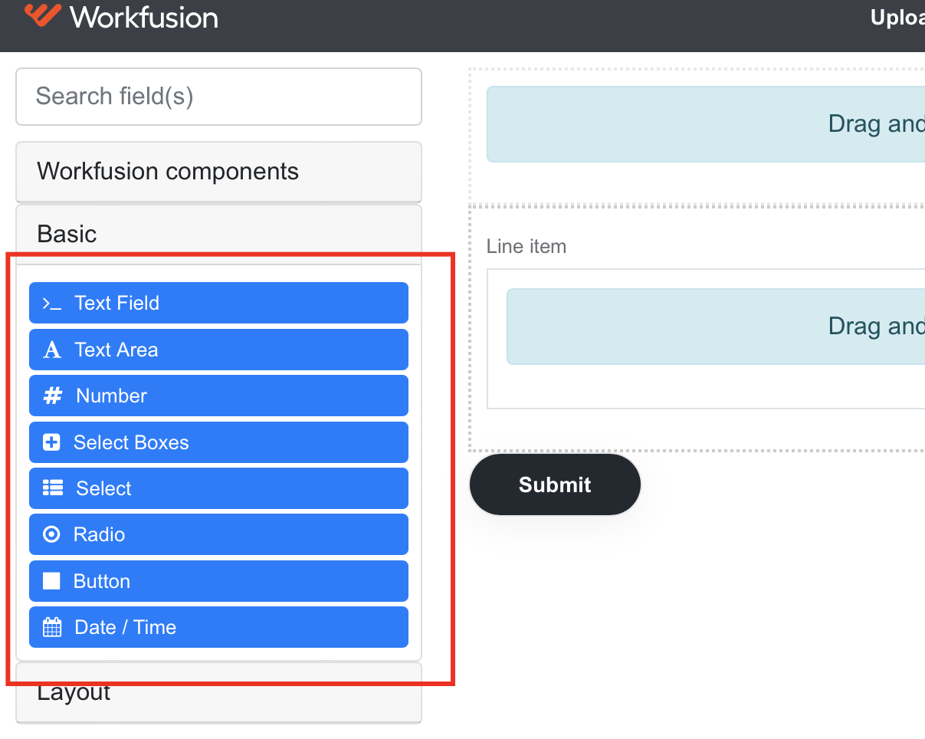Choose the Select component label

click(103, 488)
